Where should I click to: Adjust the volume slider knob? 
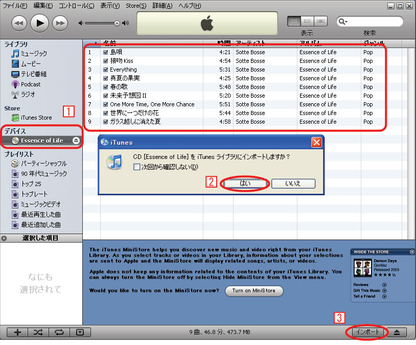tap(117, 24)
